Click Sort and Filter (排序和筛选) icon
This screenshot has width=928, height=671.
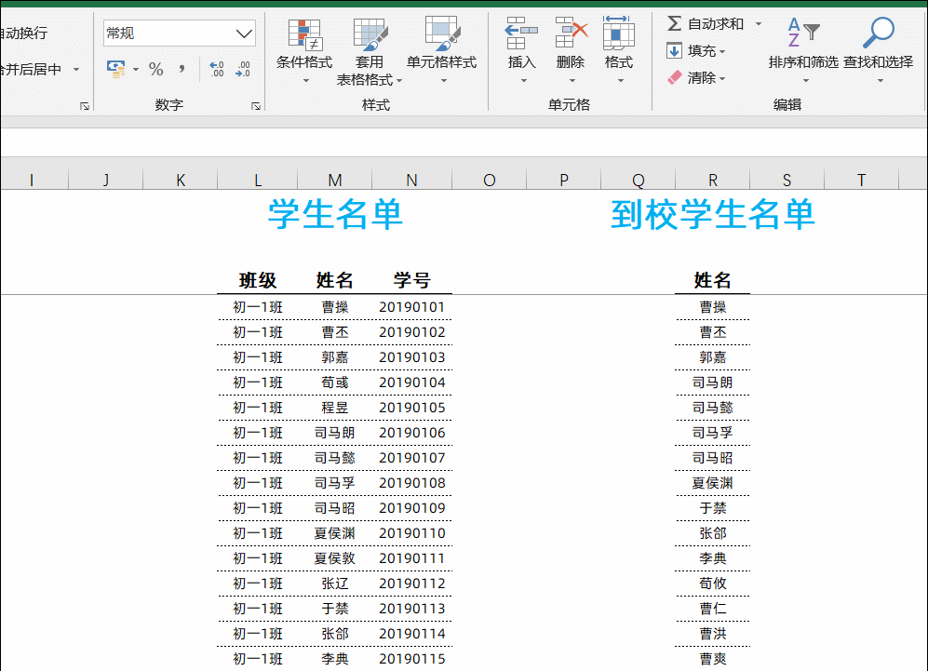pyautogui.click(x=802, y=34)
